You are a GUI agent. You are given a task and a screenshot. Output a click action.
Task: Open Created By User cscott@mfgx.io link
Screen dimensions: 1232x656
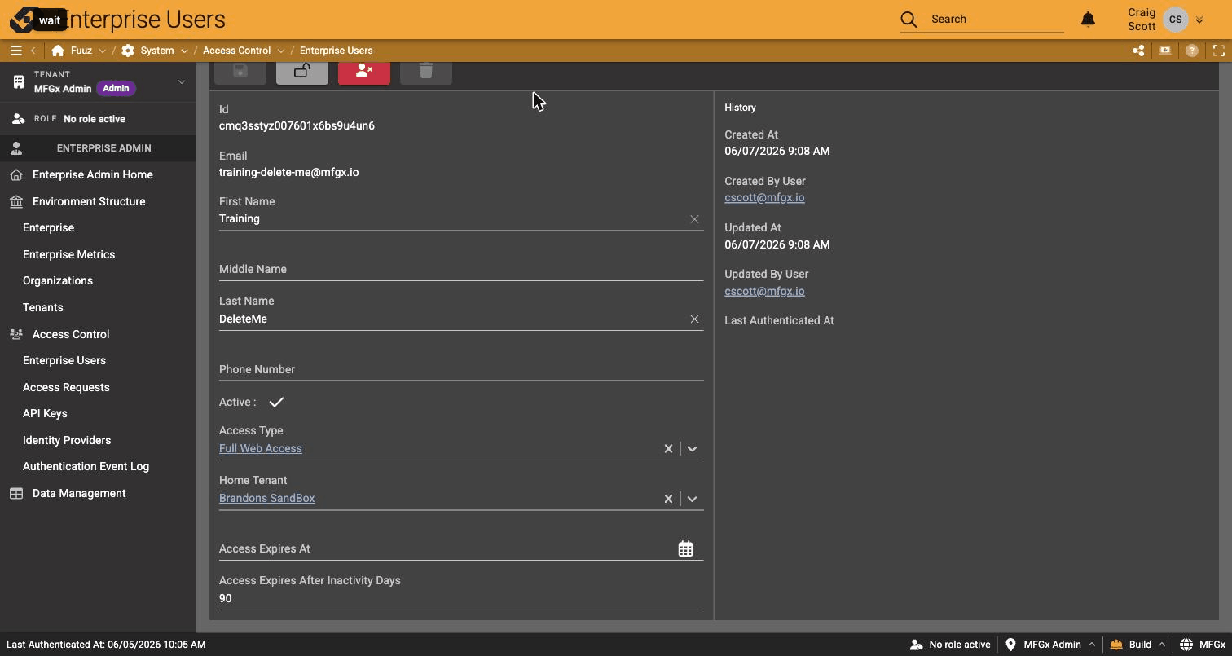764,197
